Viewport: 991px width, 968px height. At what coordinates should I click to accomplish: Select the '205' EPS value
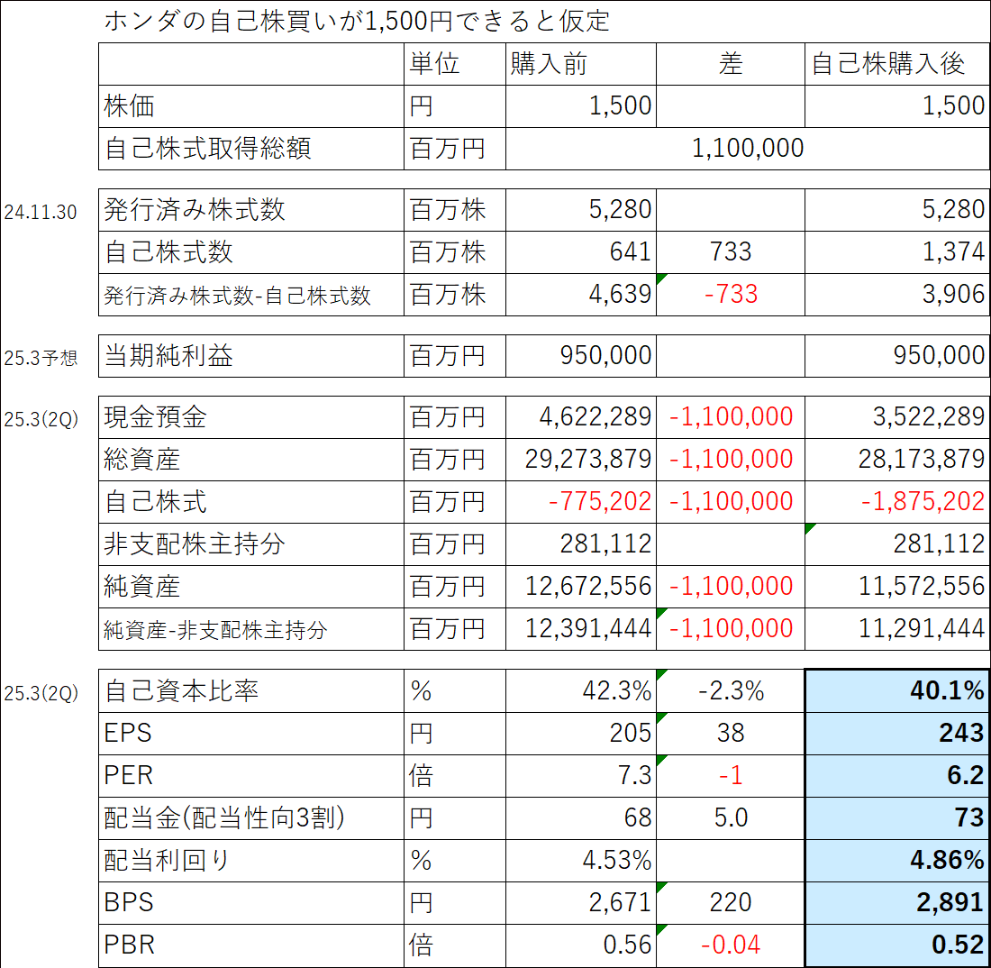630,733
